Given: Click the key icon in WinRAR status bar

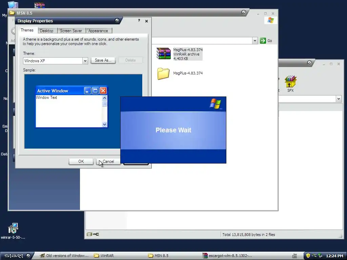Looking at the screenshot, I should click(x=96, y=234).
